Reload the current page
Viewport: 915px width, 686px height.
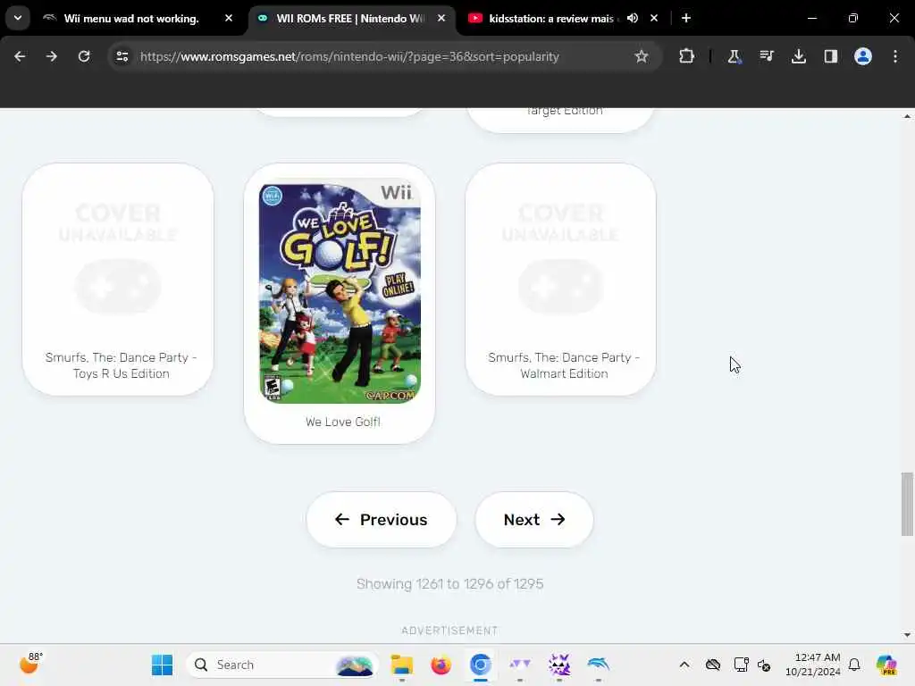[84, 56]
